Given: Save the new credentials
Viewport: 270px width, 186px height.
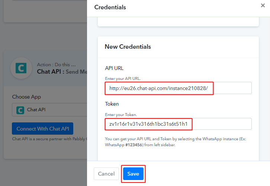Looking at the screenshot, I should click(133, 174).
